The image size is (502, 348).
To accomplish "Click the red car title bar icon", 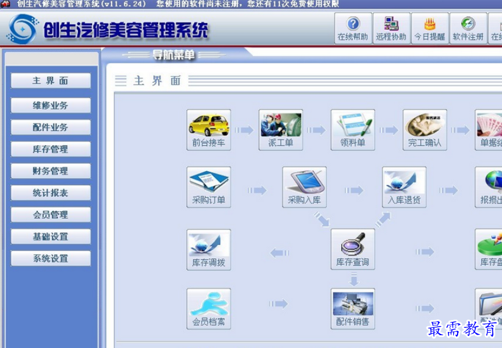I will (x=5, y=4).
